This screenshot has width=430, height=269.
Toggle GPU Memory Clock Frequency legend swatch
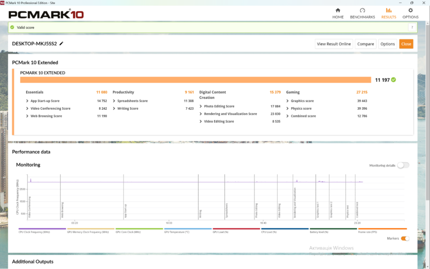point(91,229)
